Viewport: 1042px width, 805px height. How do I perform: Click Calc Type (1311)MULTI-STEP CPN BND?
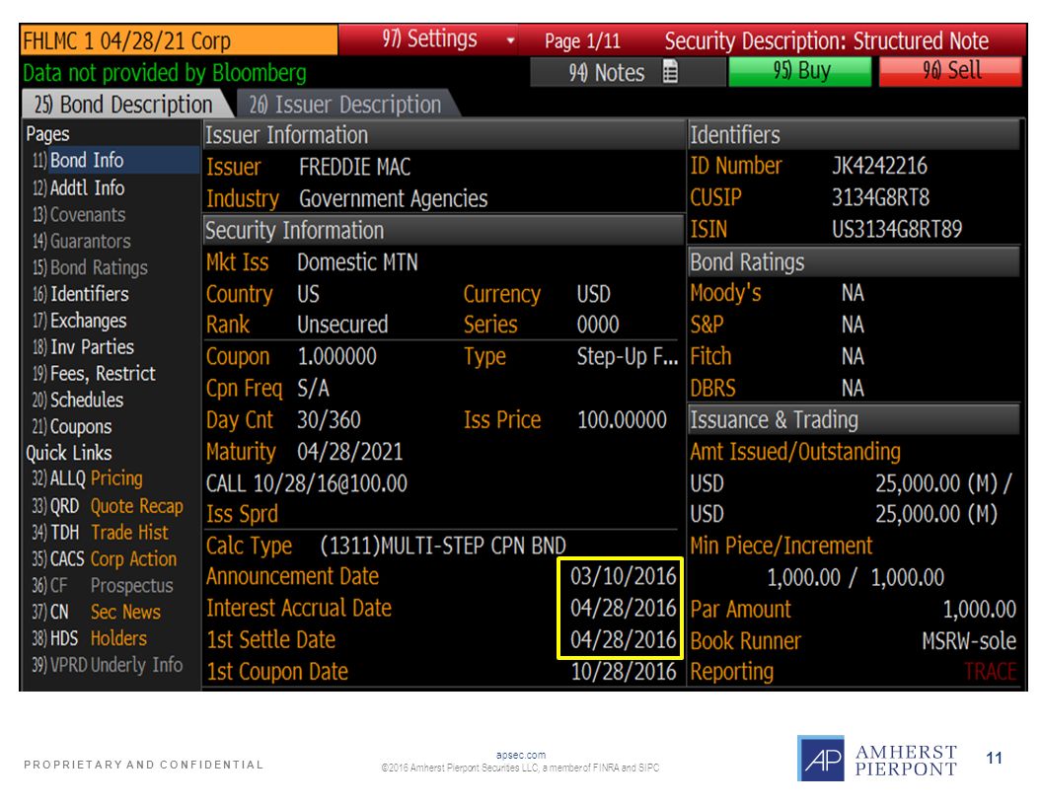tap(443, 546)
